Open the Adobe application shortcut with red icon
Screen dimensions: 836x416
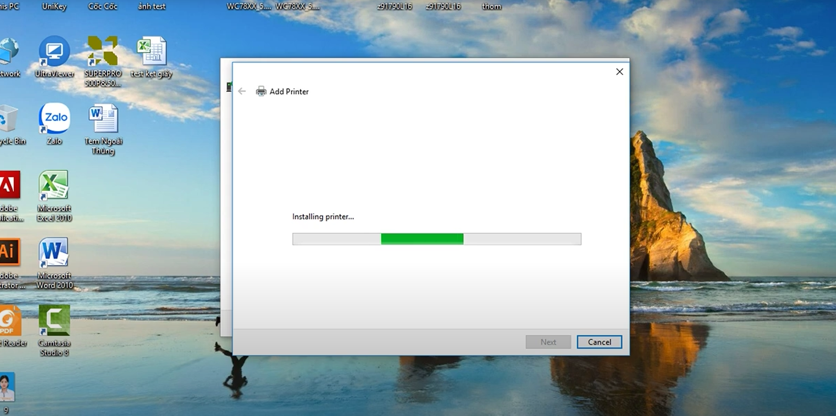(9, 186)
